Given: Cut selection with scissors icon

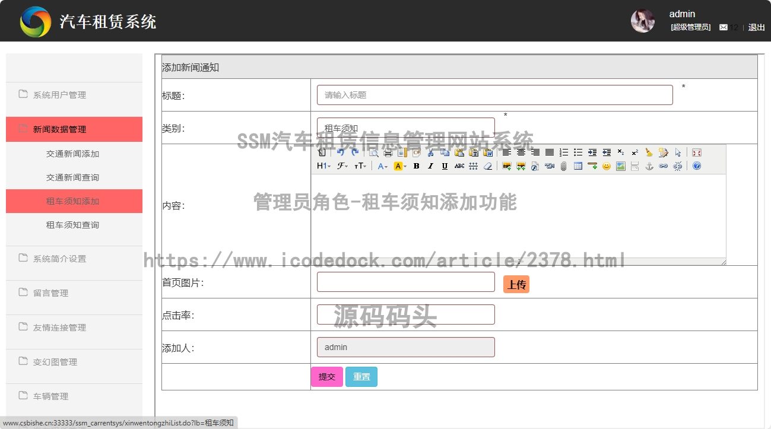Looking at the screenshot, I should click(431, 152).
